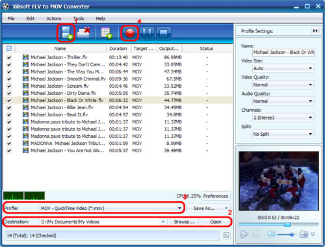
Task: Click the file icon of You Are Not Alo... row
Action: pyautogui.click(x=25, y=150)
